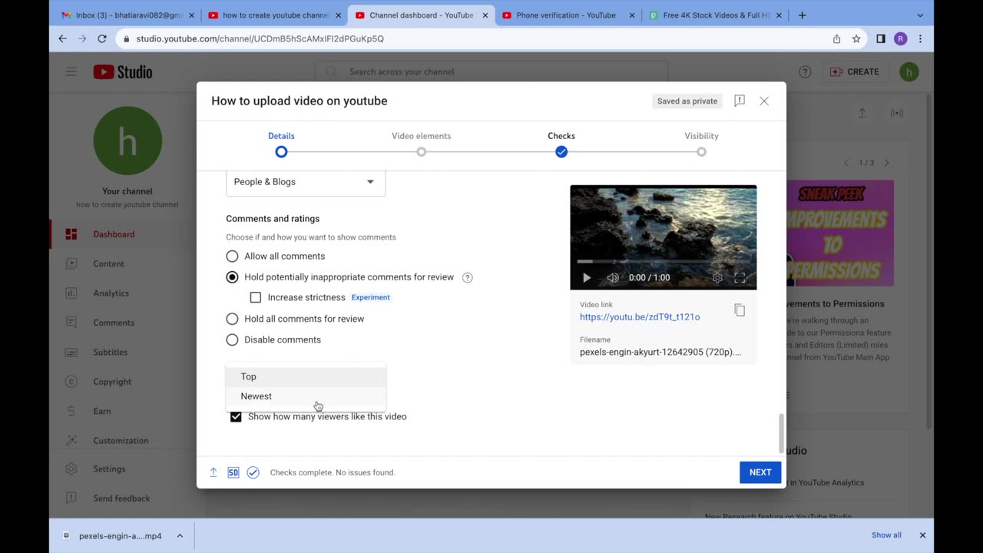
Task: Click the CREATE button
Action: tap(855, 71)
